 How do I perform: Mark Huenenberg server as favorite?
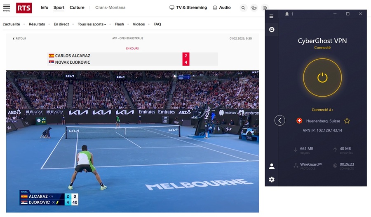pyautogui.click(x=347, y=121)
